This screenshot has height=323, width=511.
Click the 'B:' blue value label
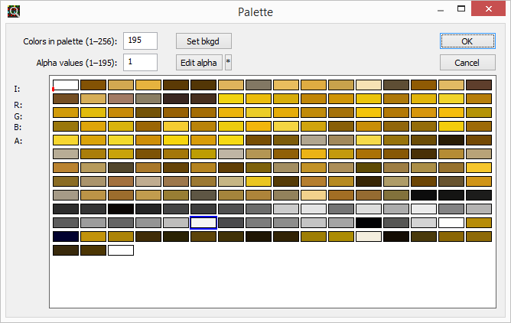18,128
